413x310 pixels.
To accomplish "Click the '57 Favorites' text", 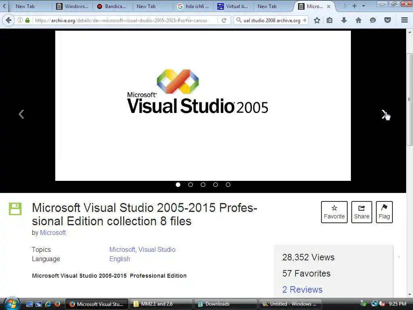I will pos(307,273).
